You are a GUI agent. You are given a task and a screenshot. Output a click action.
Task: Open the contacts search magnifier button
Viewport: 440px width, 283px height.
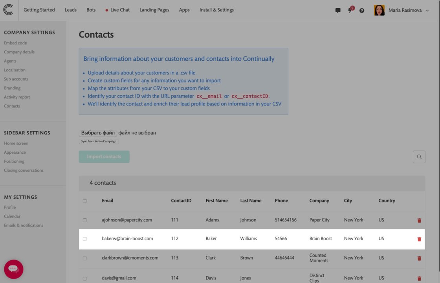419,157
